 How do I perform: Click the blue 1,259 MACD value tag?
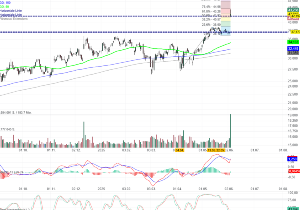point(292,159)
